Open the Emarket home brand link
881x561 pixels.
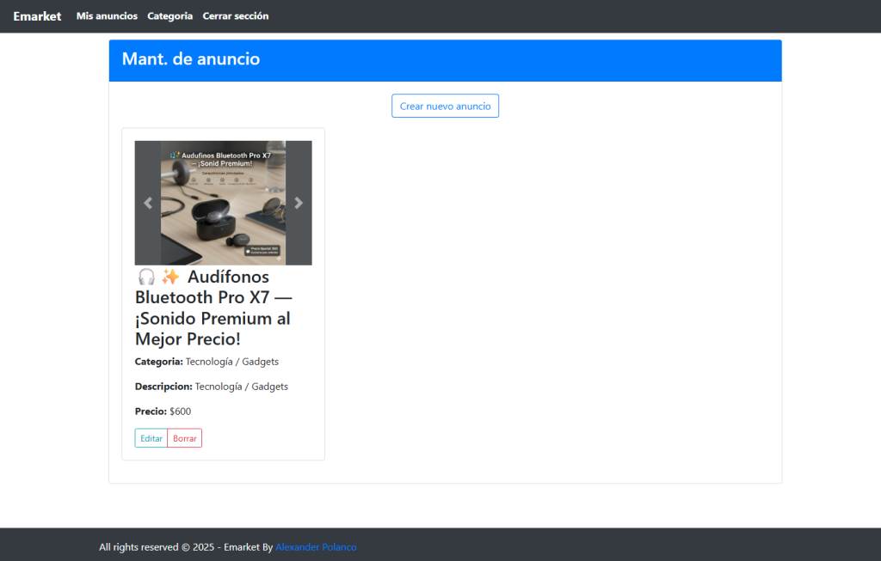[x=37, y=16]
